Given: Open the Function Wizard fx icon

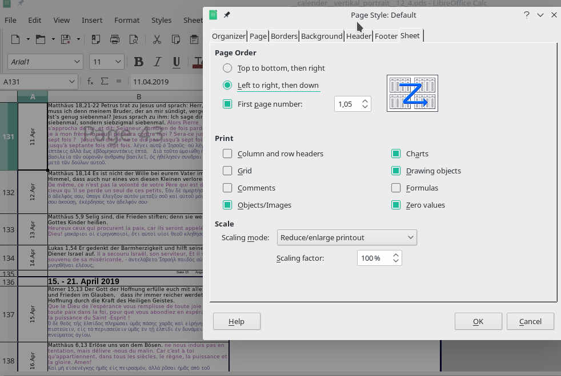Looking at the screenshot, I should coord(90,82).
